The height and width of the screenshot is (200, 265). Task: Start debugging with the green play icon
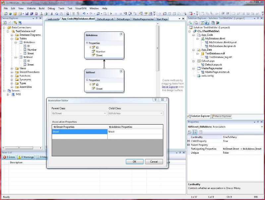pos(111,14)
